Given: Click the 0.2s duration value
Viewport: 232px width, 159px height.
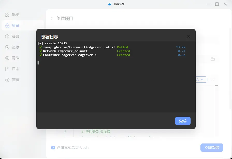Looking at the screenshot, I should (182, 51).
